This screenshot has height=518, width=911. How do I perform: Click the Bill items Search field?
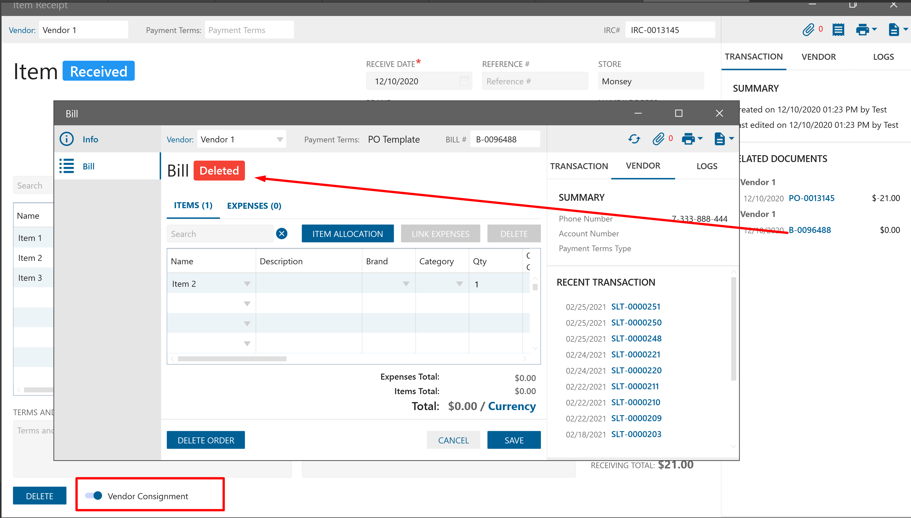pyautogui.click(x=220, y=234)
